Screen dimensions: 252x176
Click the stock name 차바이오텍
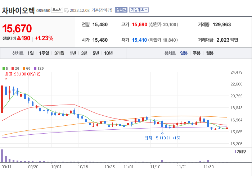pyautogui.click(x=18, y=10)
